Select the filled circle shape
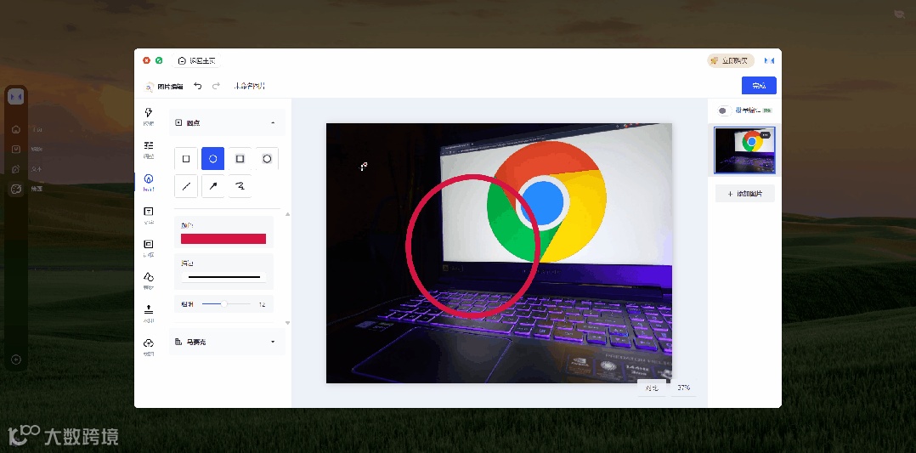The width and height of the screenshot is (916, 453). coord(267,158)
